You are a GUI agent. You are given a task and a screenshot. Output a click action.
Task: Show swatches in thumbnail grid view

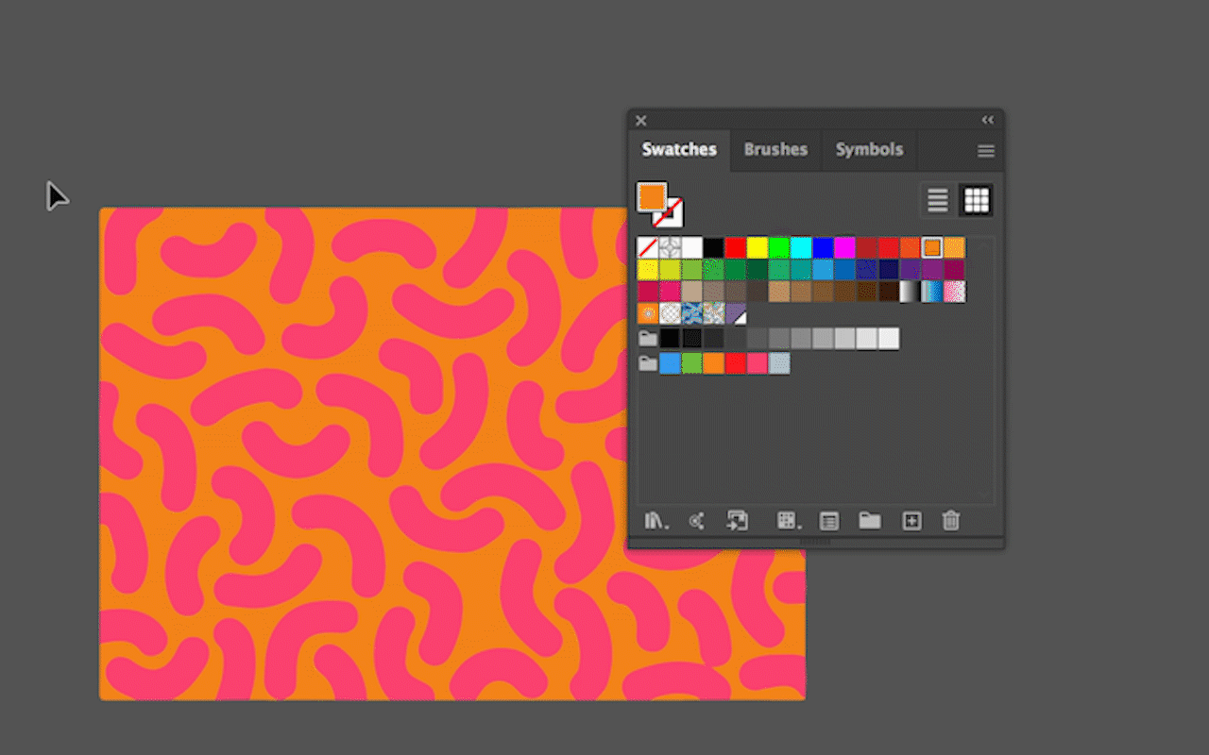click(x=976, y=200)
